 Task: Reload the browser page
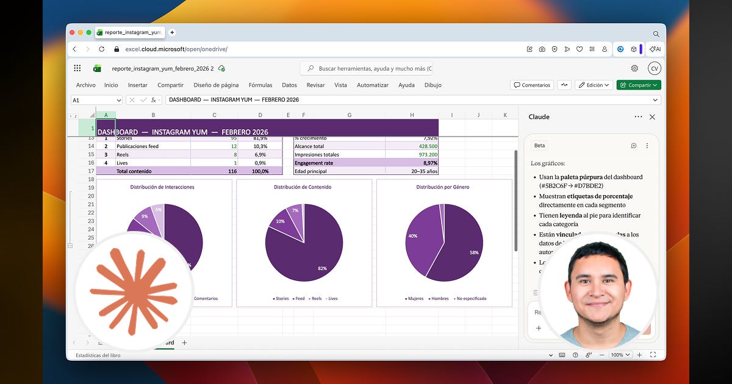(x=101, y=49)
